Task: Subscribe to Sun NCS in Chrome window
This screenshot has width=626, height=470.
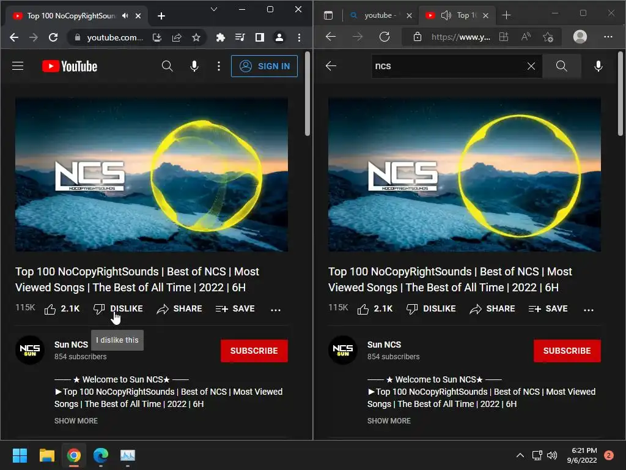Action: click(x=254, y=351)
